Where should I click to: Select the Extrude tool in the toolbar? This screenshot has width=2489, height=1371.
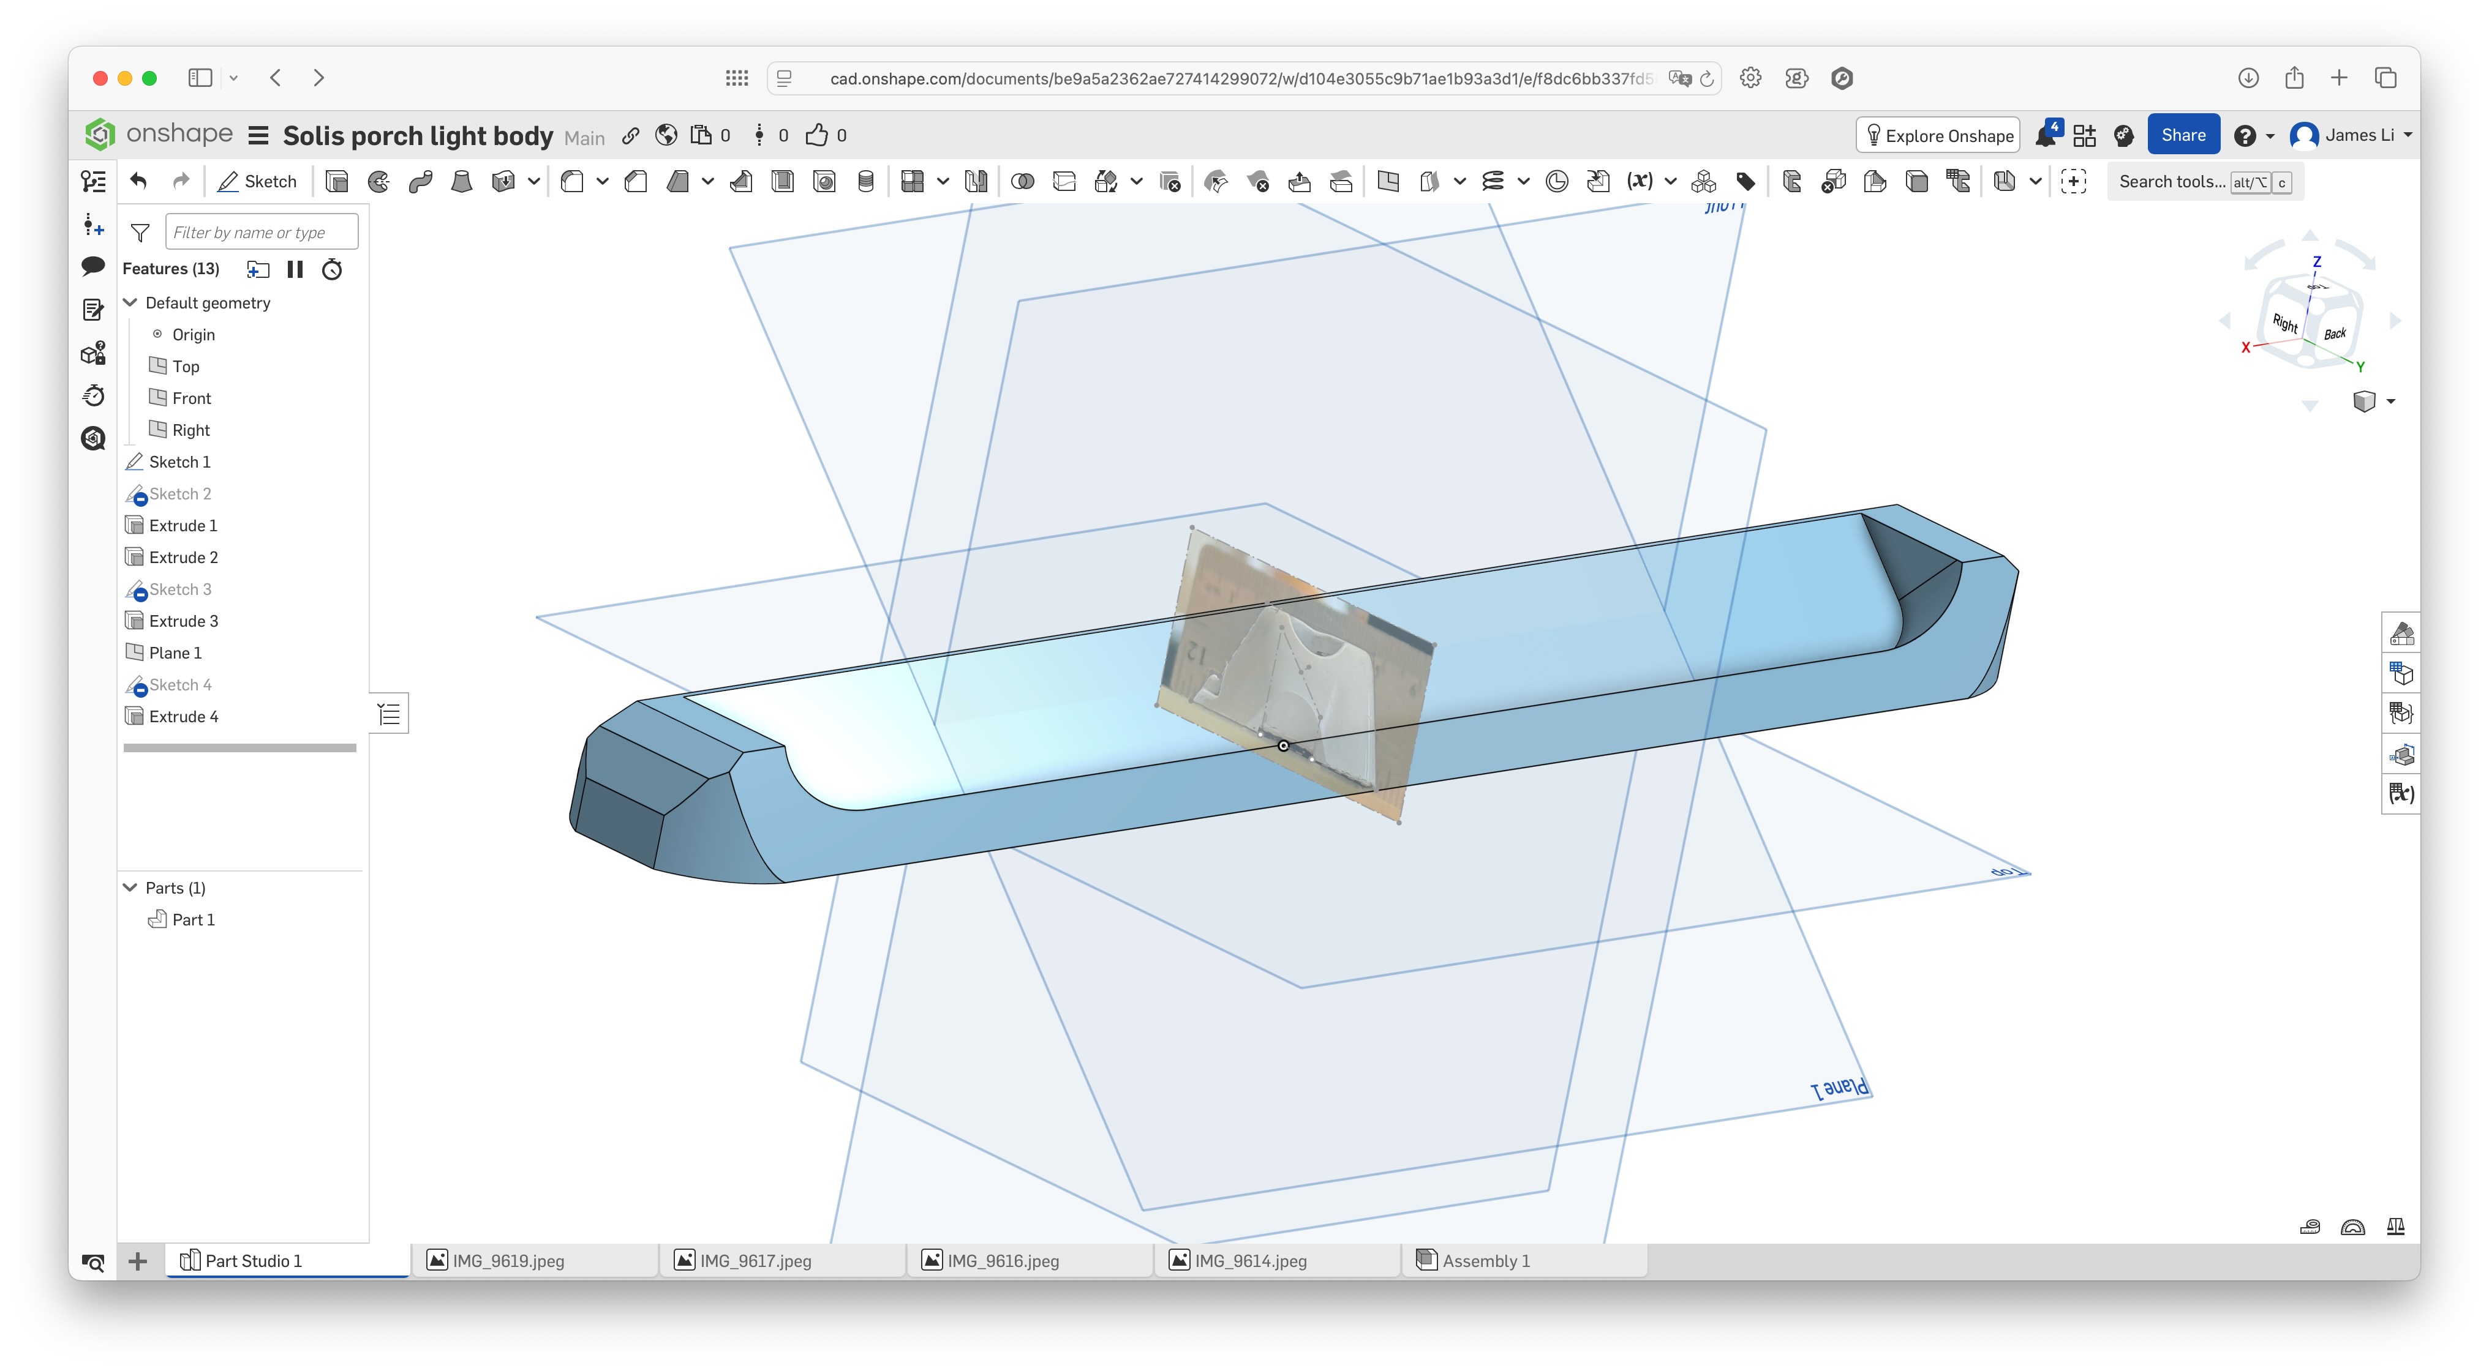336,182
